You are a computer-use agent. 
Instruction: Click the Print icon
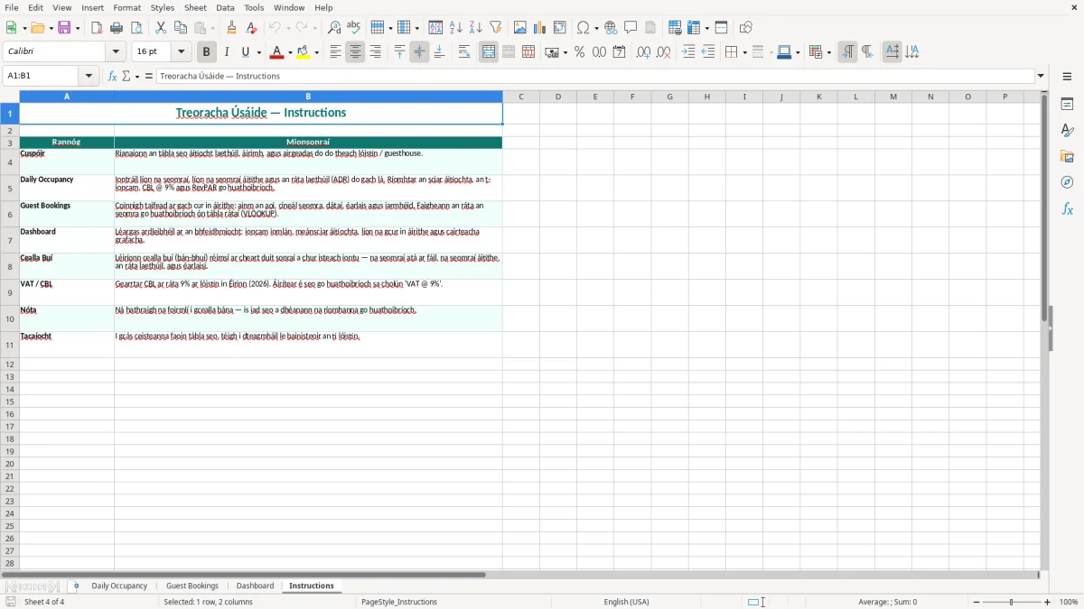pyautogui.click(x=117, y=28)
